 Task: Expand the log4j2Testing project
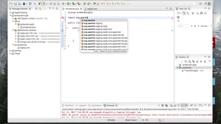10,12
